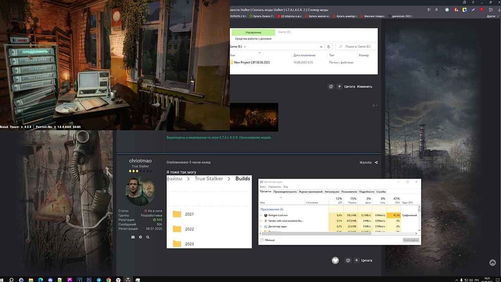Screen dimensions: 501x282
Task: Open the chriotmao username profile link
Action: tap(141, 161)
